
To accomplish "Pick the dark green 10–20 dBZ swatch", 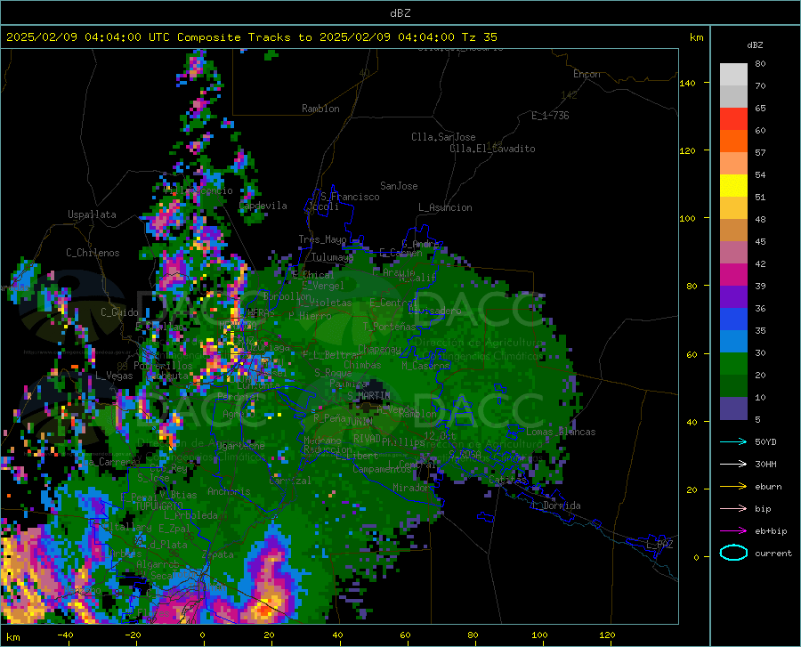I will point(733,386).
